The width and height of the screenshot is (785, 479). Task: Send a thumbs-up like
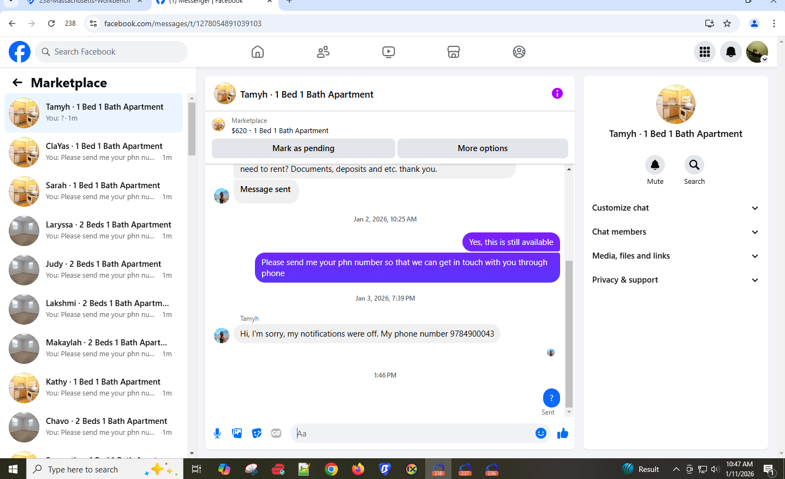[563, 433]
